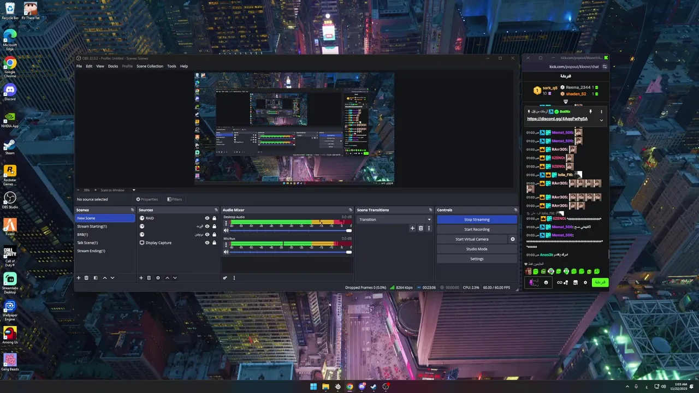Open Audio Mixer bottom three-dot menu
The width and height of the screenshot is (699, 393).
234,278
